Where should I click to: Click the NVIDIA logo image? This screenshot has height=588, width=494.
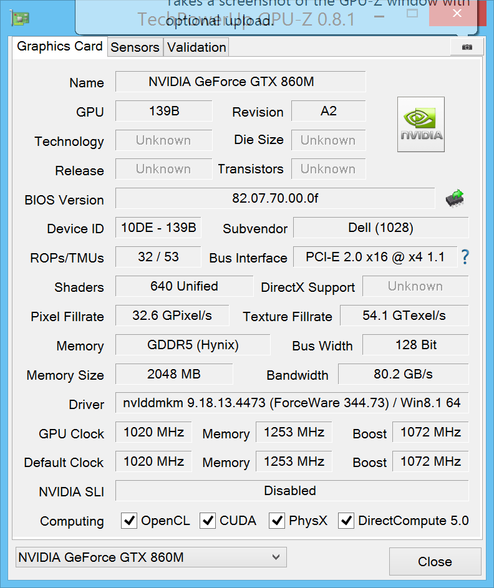pos(421,124)
